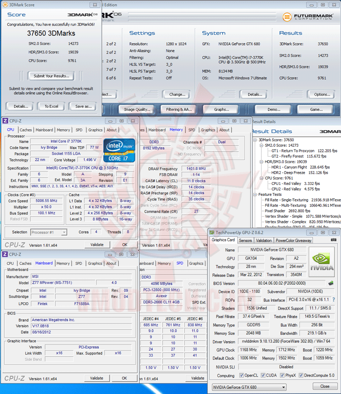This screenshot has height=394, width=341.
Task: Select HDR2 - Deep Freeze result row
Action: (299, 173)
